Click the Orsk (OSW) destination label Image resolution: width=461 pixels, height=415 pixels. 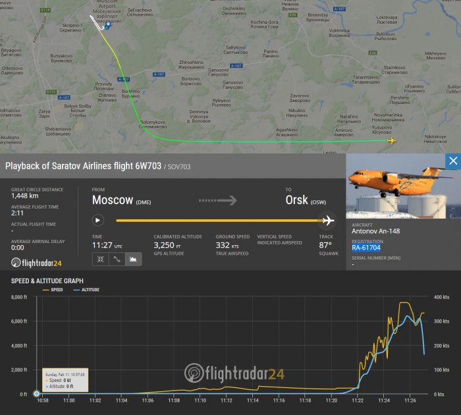point(305,201)
